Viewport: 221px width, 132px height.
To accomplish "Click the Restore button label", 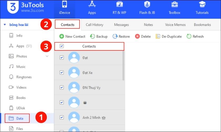I will [x=124, y=36].
